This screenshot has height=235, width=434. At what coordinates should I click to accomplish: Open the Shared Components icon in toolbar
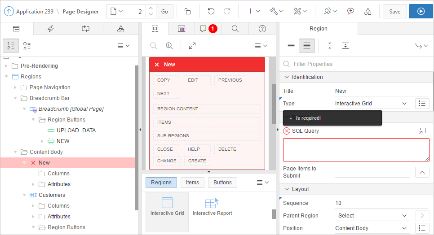point(368,11)
